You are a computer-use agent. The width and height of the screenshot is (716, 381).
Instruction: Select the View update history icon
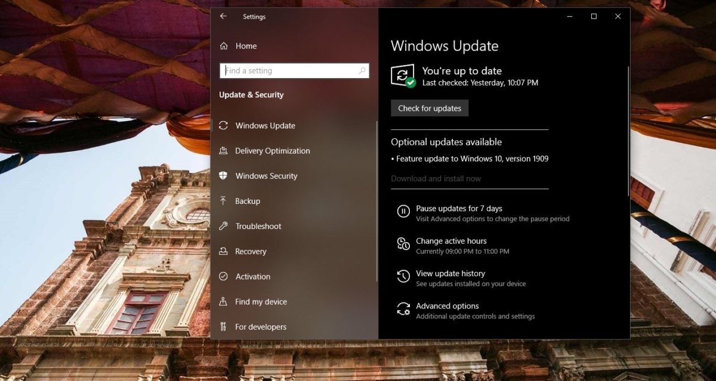403,275
